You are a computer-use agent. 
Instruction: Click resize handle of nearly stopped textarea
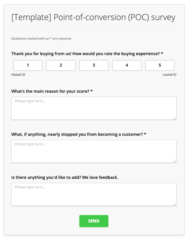click(x=175, y=161)
